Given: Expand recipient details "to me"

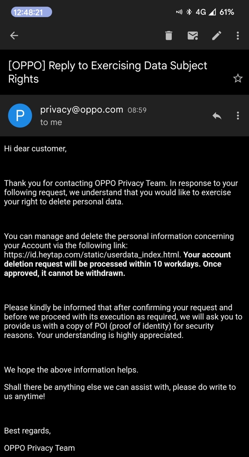Looking at the screenshot, I should [x=51, y=122].
